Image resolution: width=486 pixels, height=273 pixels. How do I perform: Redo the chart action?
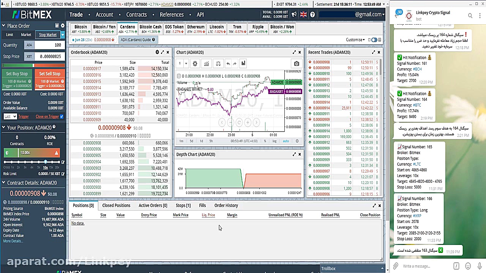[x=235, y=64]
